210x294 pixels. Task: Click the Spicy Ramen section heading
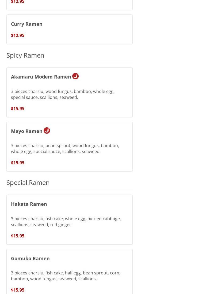pyautogui.click(x=25, y=55)
